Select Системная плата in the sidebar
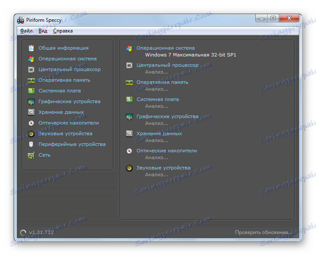The height and width of the screenshot is (255, 316). click(60, 91)
